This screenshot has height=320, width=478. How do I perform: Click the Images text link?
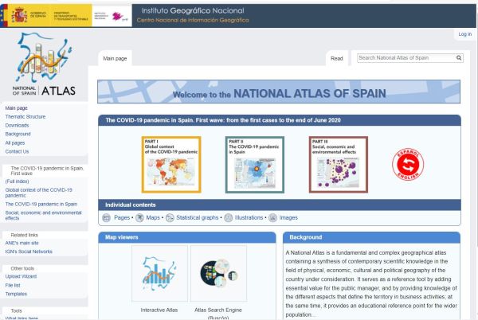[288, 217]
